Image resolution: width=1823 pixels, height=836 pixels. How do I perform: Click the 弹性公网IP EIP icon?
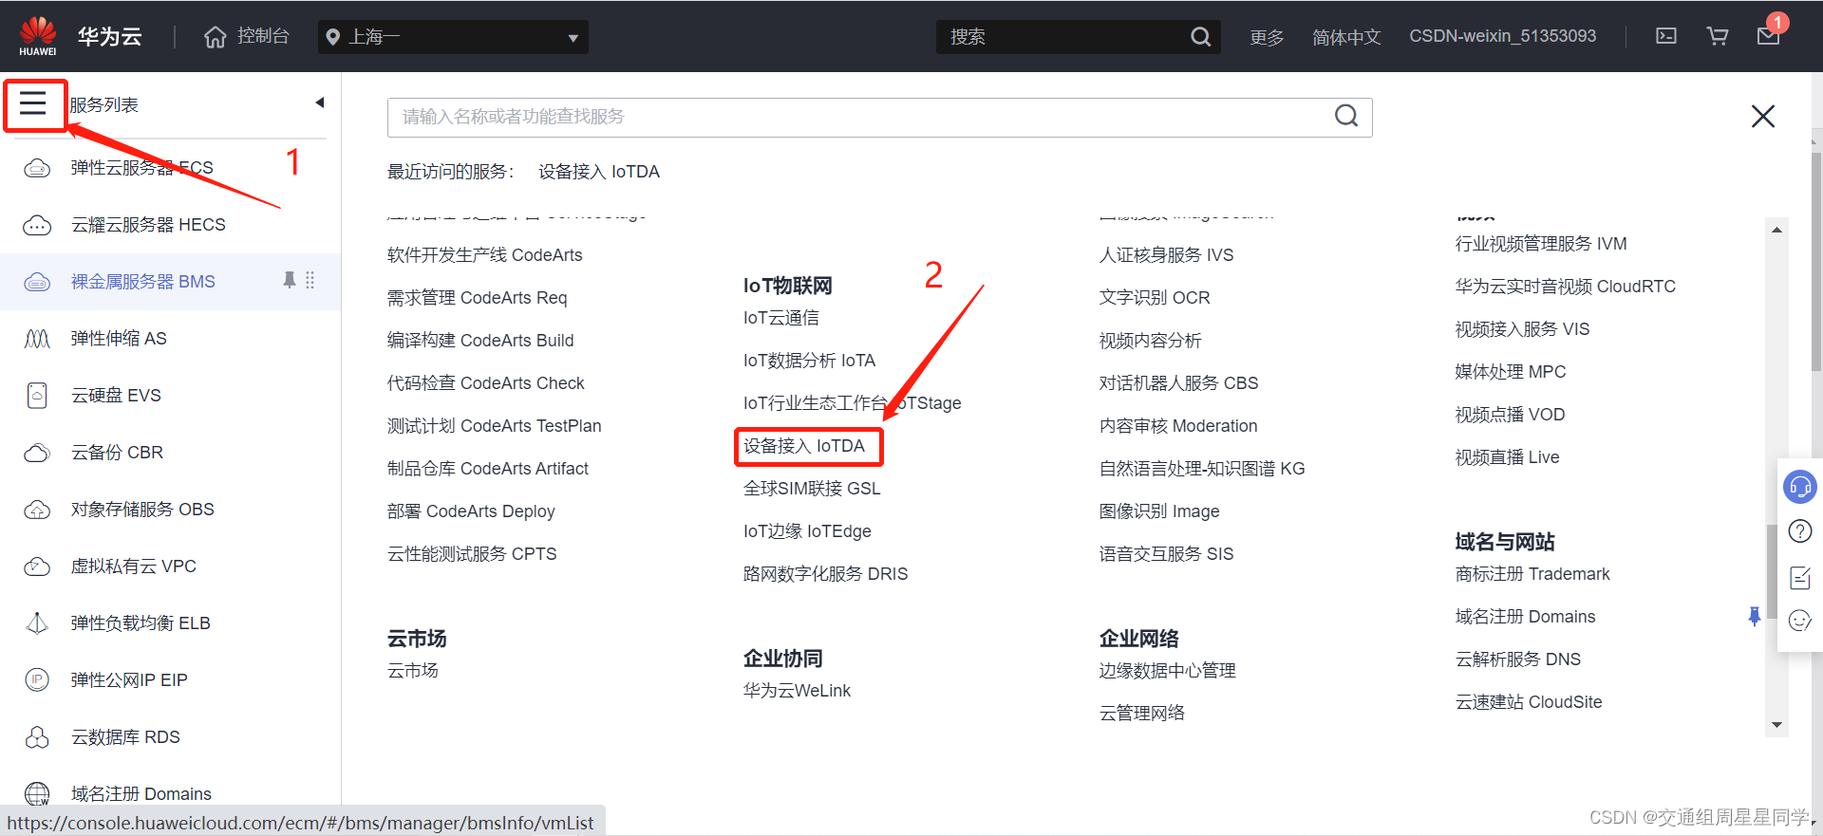tap(37, 680)
